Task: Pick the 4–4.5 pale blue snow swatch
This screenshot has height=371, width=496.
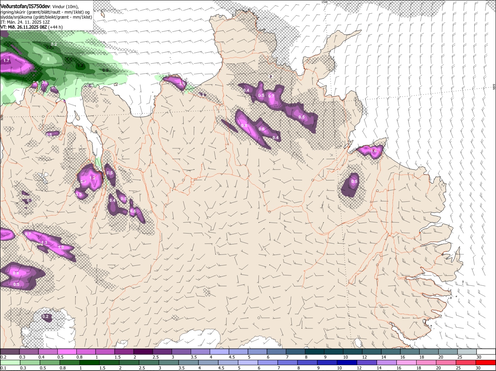Action: click(220, 351)
